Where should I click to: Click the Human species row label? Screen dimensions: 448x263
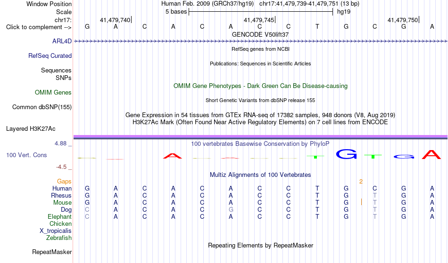click(x=62, y=188)
